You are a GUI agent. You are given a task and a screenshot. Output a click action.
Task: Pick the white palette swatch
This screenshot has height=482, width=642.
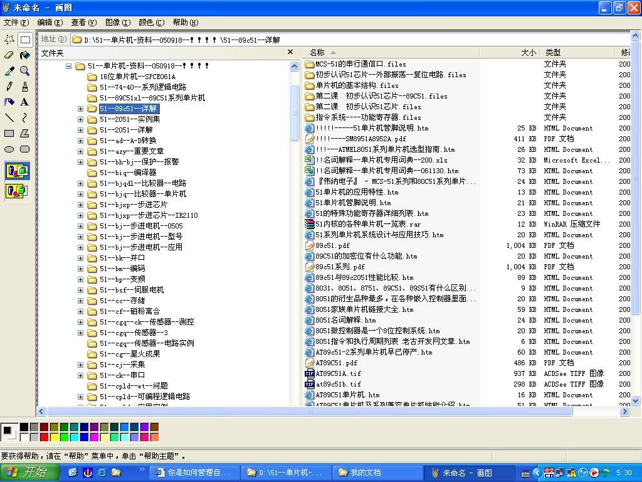click(24, 437)
